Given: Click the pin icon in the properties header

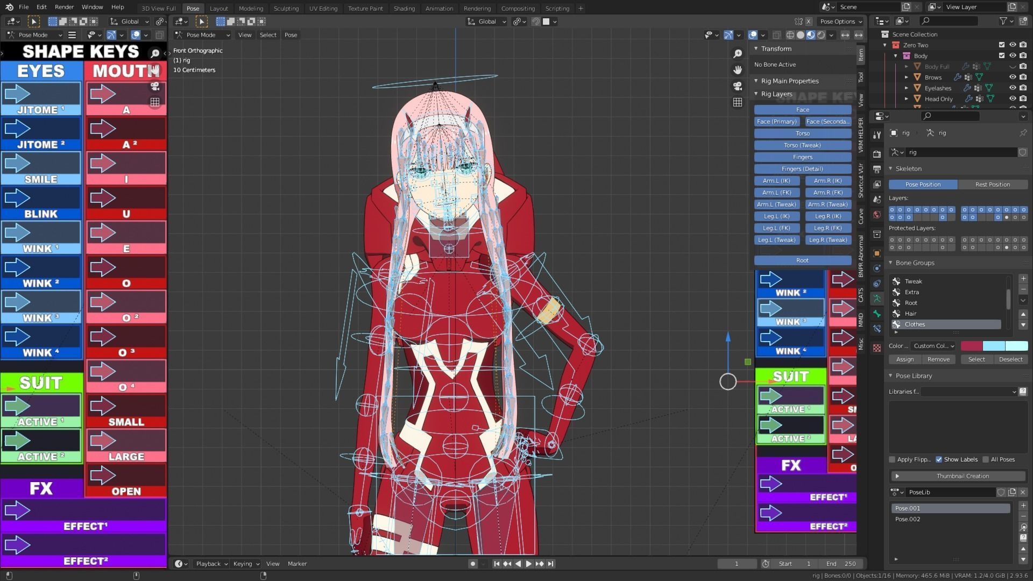Looking at the screenshot, I should (1023, 133).
